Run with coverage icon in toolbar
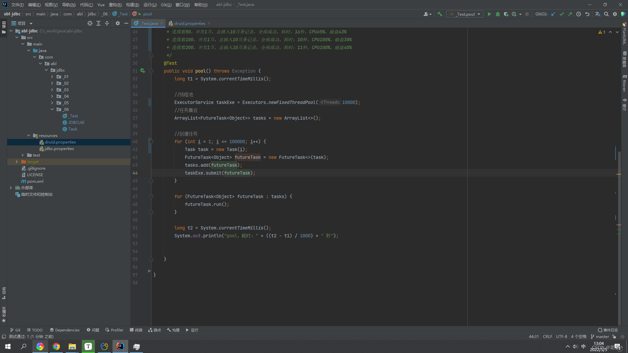 tap(506, 14)
